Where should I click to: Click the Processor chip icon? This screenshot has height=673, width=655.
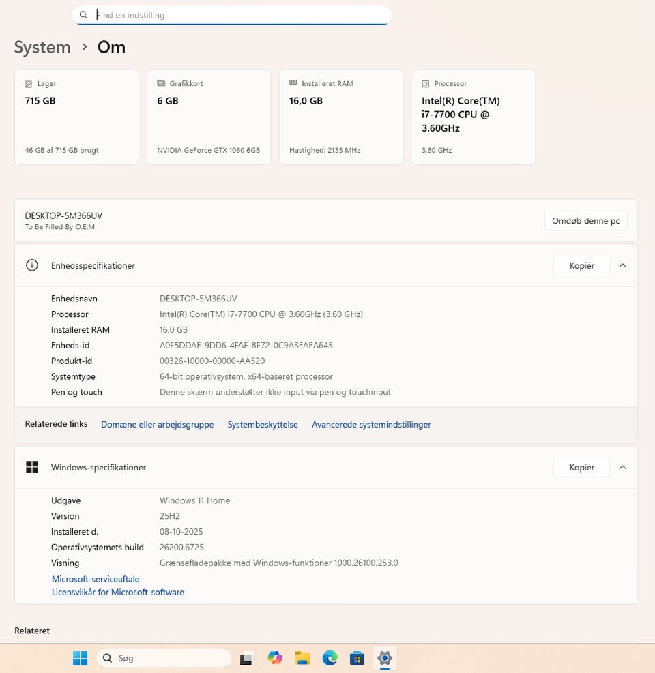click(x=425, y=84)
